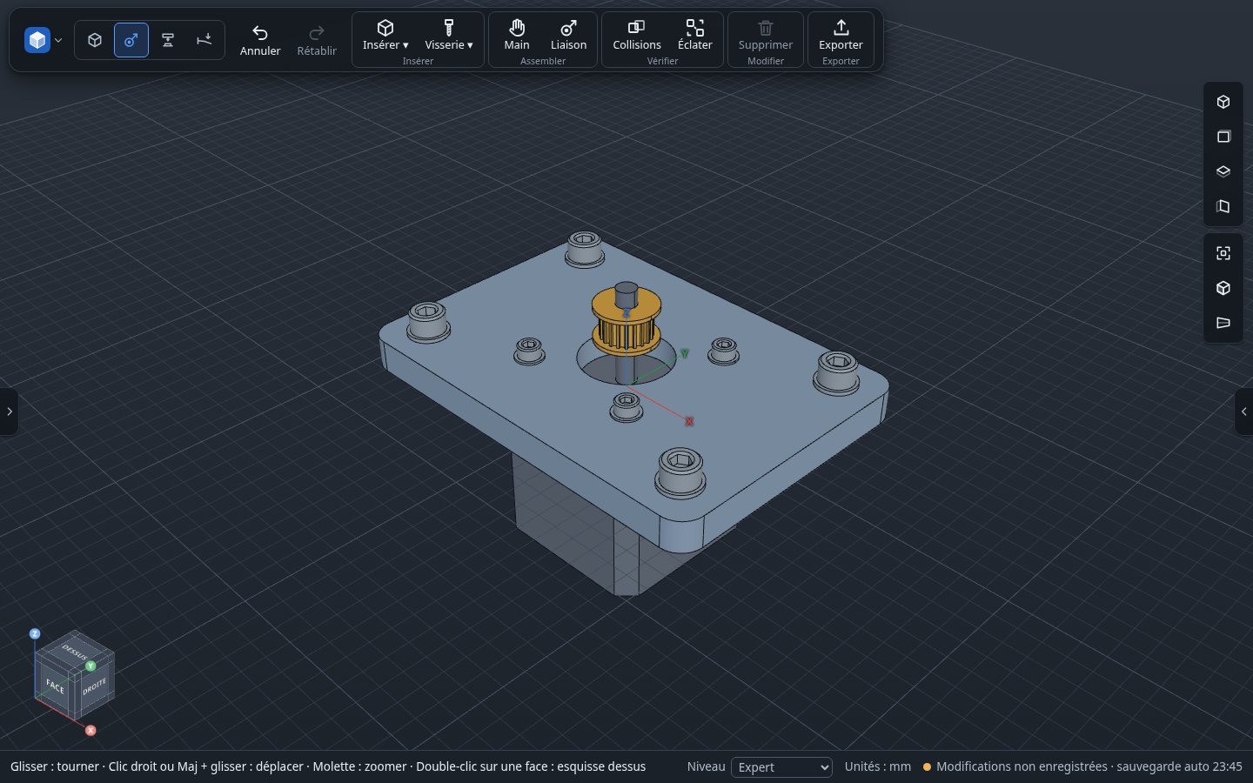Toggle shaded display cube icon
The width and height of the screenshot is (1253, 783).
(x=1223, y=288)
